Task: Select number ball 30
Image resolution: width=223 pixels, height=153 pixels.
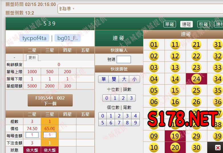Action: 196,148
